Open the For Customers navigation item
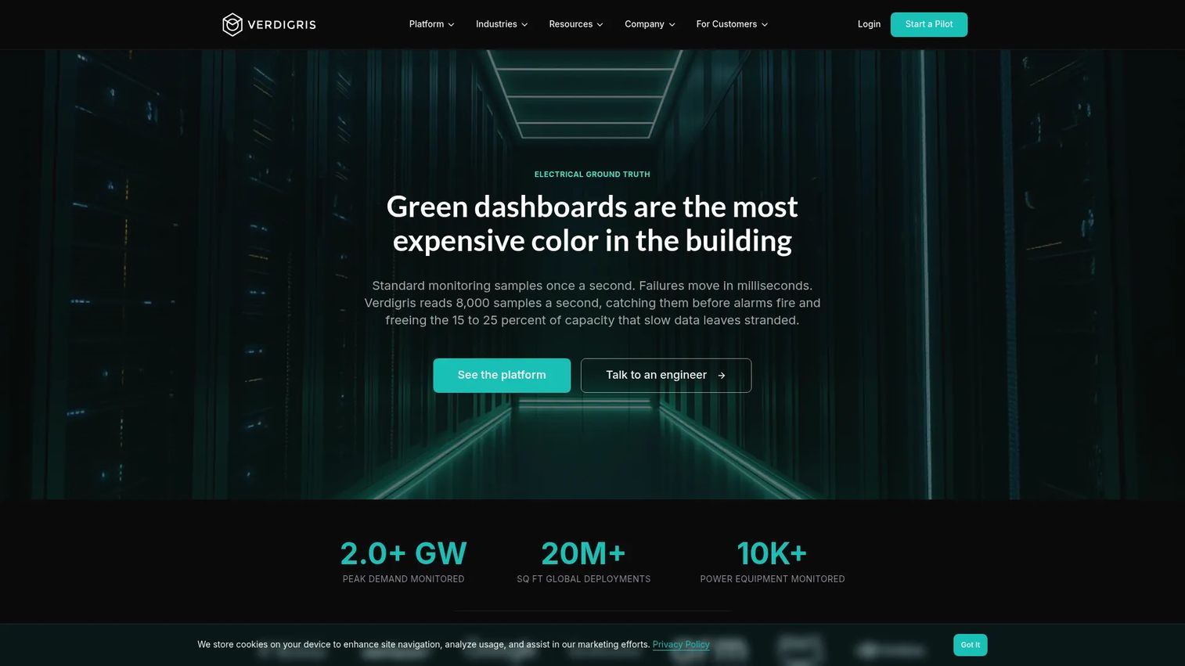The height and width of the screenshot is (666, 1185). 732,24
